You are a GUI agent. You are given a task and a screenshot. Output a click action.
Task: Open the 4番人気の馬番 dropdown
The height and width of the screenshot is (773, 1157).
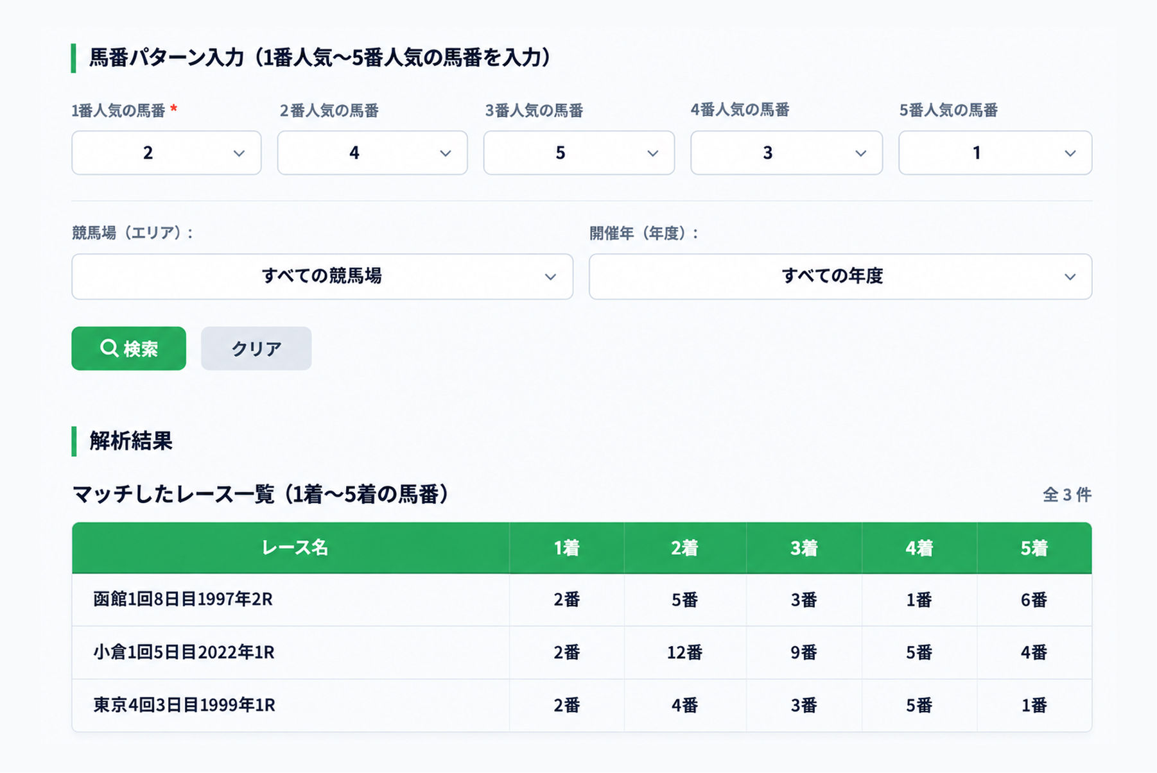(x=787, y=153)
